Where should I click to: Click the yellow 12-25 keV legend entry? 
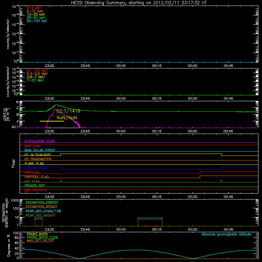(36, 14)
